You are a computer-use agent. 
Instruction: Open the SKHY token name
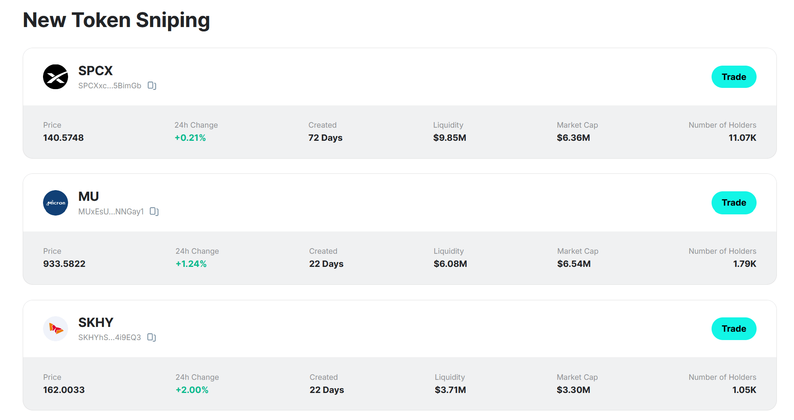click(96, 323)
